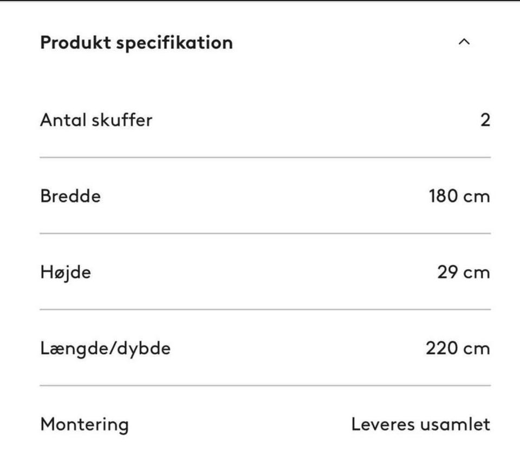
Task: Select the Bredde label
Action: (70, 196)
